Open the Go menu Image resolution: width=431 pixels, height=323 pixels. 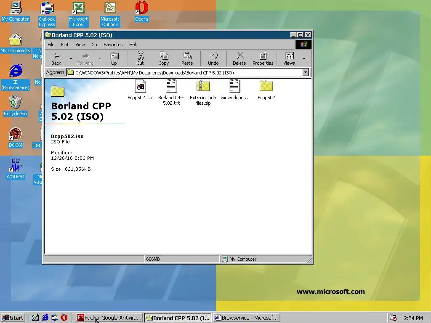(94, 45)
